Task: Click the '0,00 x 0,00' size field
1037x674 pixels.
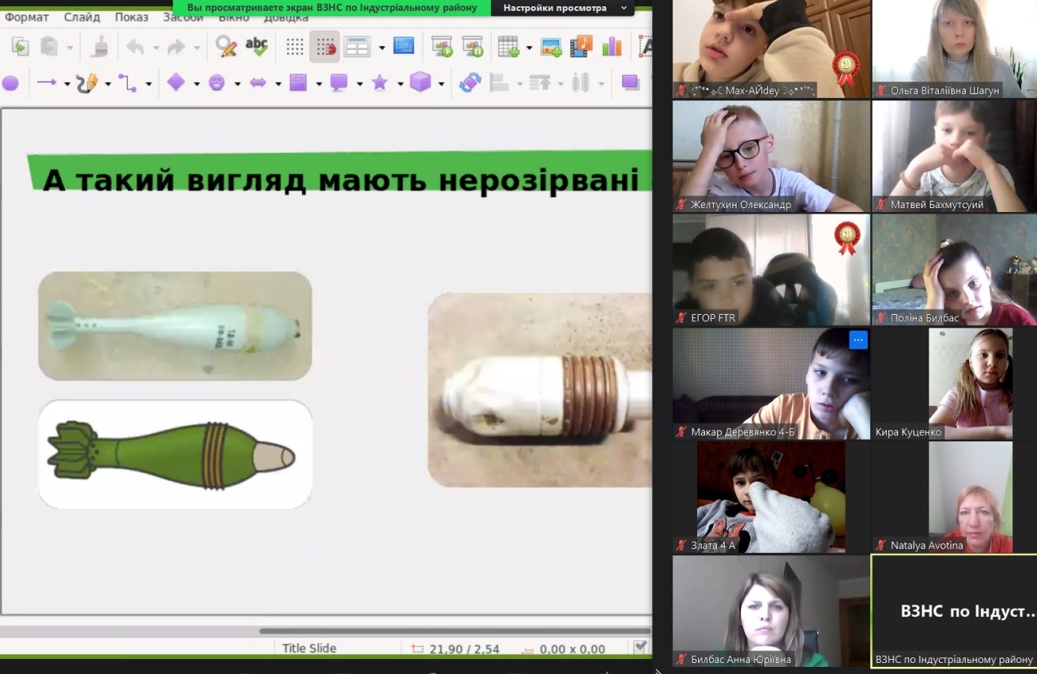Action: coord(572,649)
